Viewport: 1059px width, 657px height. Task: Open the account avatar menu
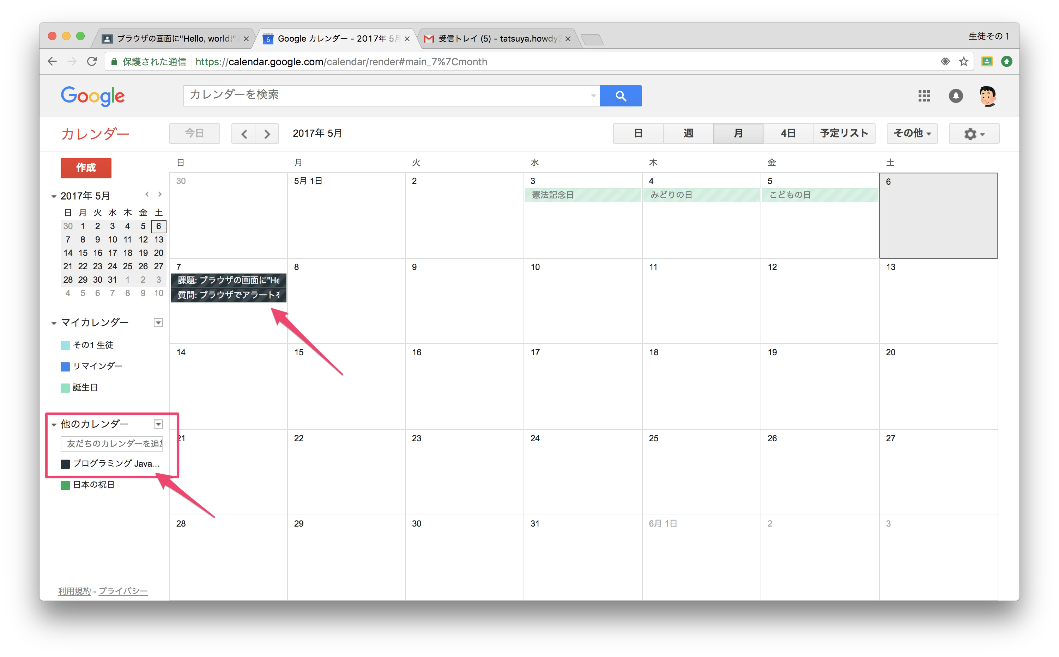[x=988, y=96]
